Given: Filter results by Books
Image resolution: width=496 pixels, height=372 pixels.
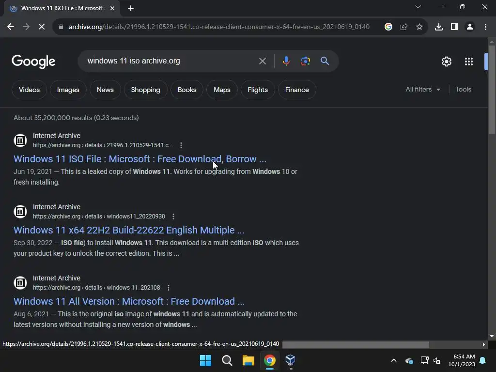Looking at the screenshot, I should [187, 90].
